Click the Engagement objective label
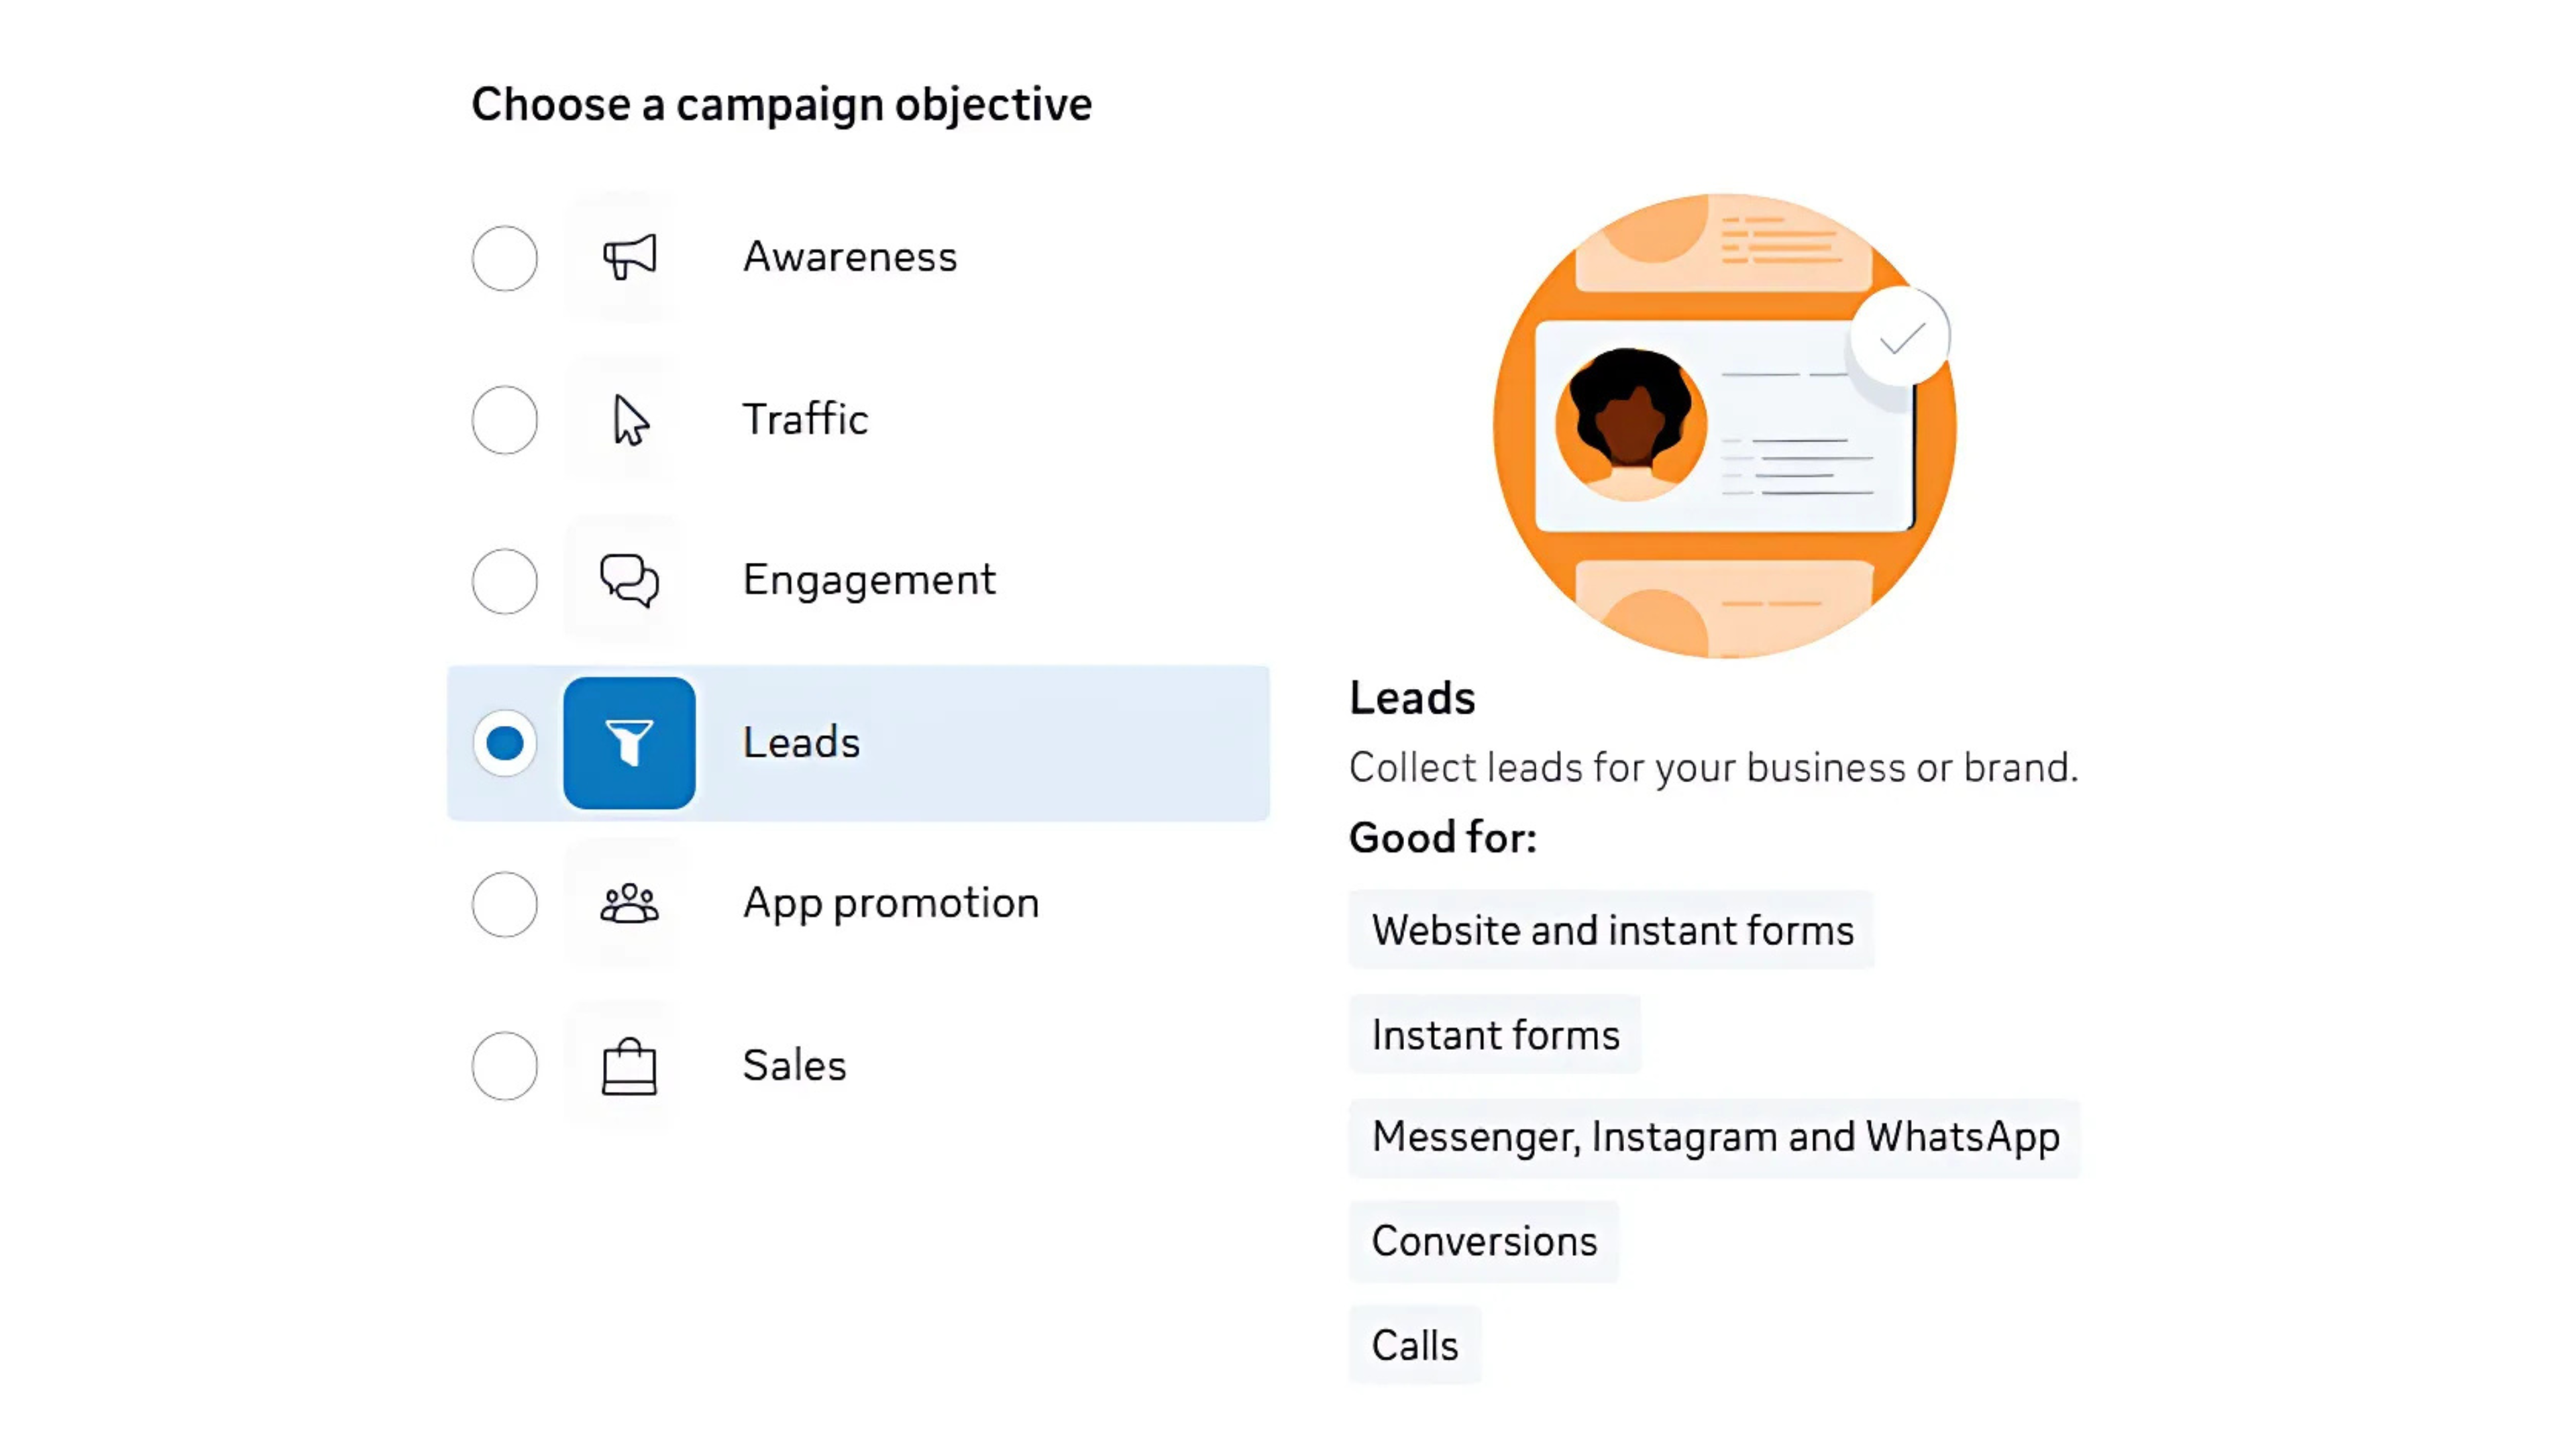This screenshot has height=1449, width=2576. coord(869,580)
